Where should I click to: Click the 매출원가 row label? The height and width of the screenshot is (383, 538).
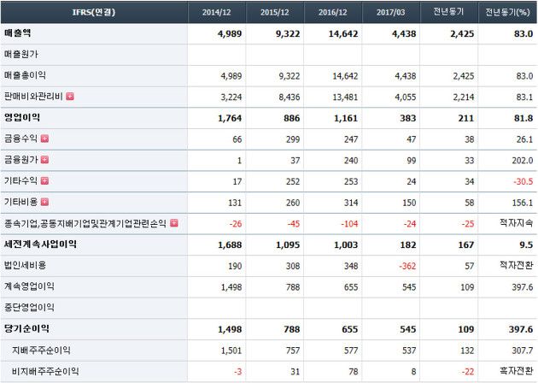click(21, 54)
